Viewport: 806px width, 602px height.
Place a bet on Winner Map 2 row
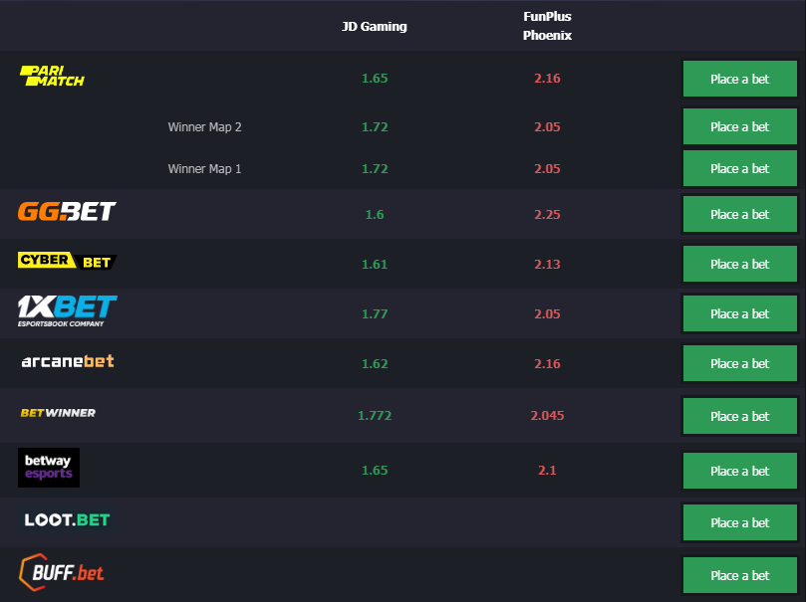click(x=739, y=126)
